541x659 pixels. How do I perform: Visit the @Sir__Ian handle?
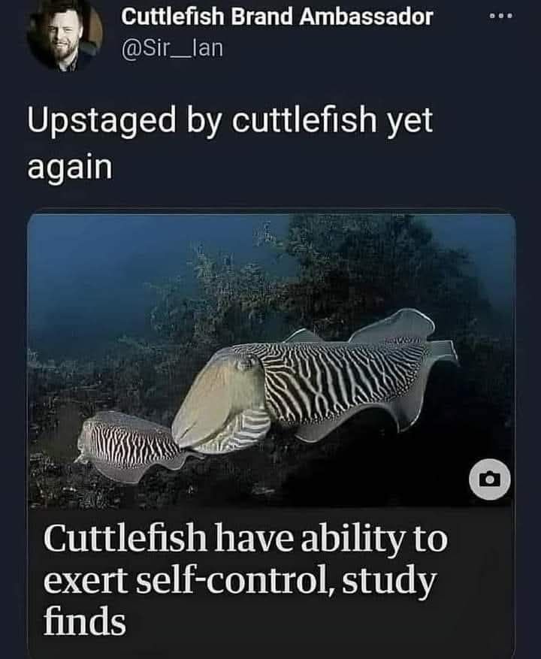(x=172, y=49)
